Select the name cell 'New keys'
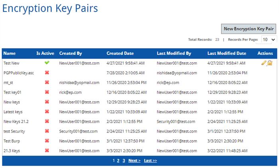This screenshot has height=168, width=279. pyautogui.click(x=12, y=102)
